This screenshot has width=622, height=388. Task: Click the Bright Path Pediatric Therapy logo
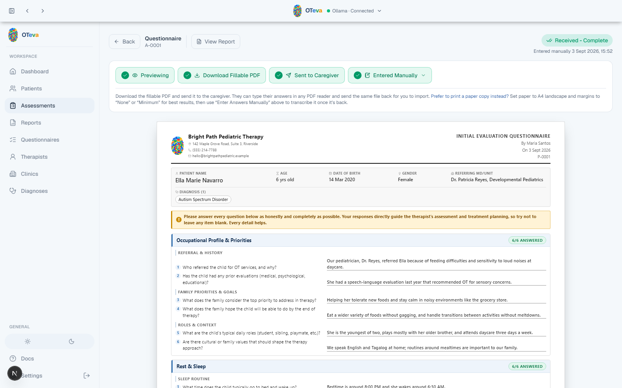tap(178, 146)
